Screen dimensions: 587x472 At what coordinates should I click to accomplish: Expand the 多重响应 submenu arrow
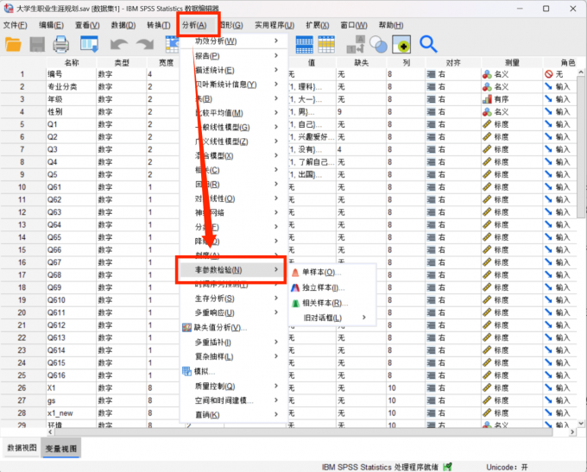click(276, 312)
